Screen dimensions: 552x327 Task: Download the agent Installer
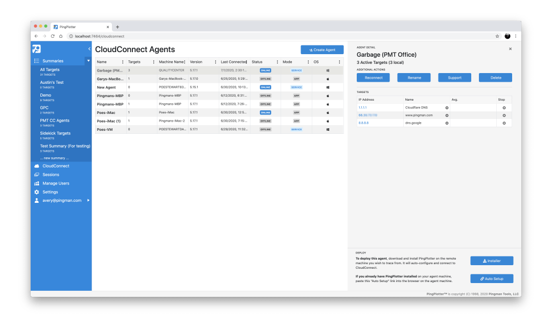[x=492, y=261]
